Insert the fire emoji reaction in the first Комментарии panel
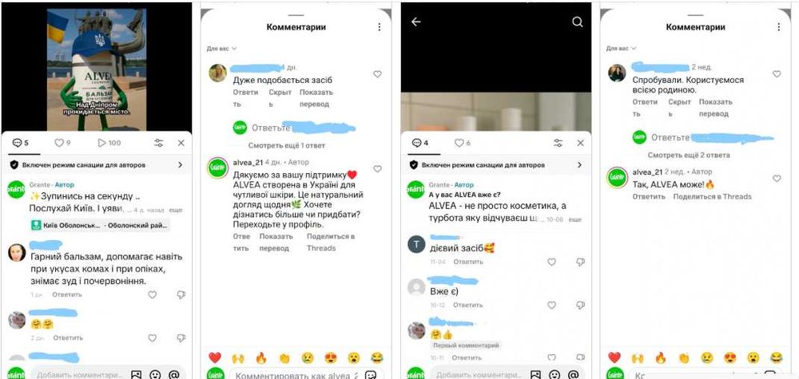The width and height of the screenshot is (799, 379). [x=261, y=358]
